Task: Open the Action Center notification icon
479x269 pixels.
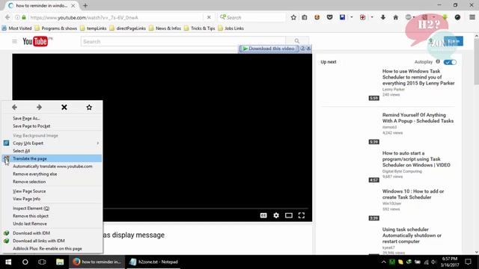Action: point(468,262)
